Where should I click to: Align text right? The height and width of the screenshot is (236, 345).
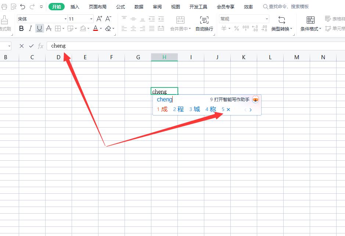143,28
